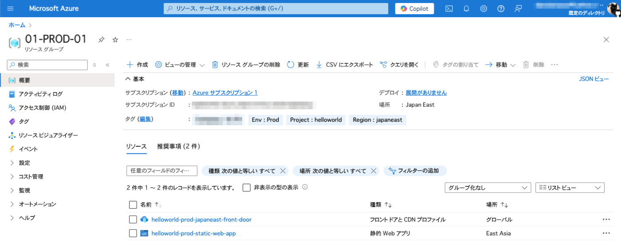Click 作成 (create) in toolbar
This screenshot has width=621, height=250.
(137, 65)
